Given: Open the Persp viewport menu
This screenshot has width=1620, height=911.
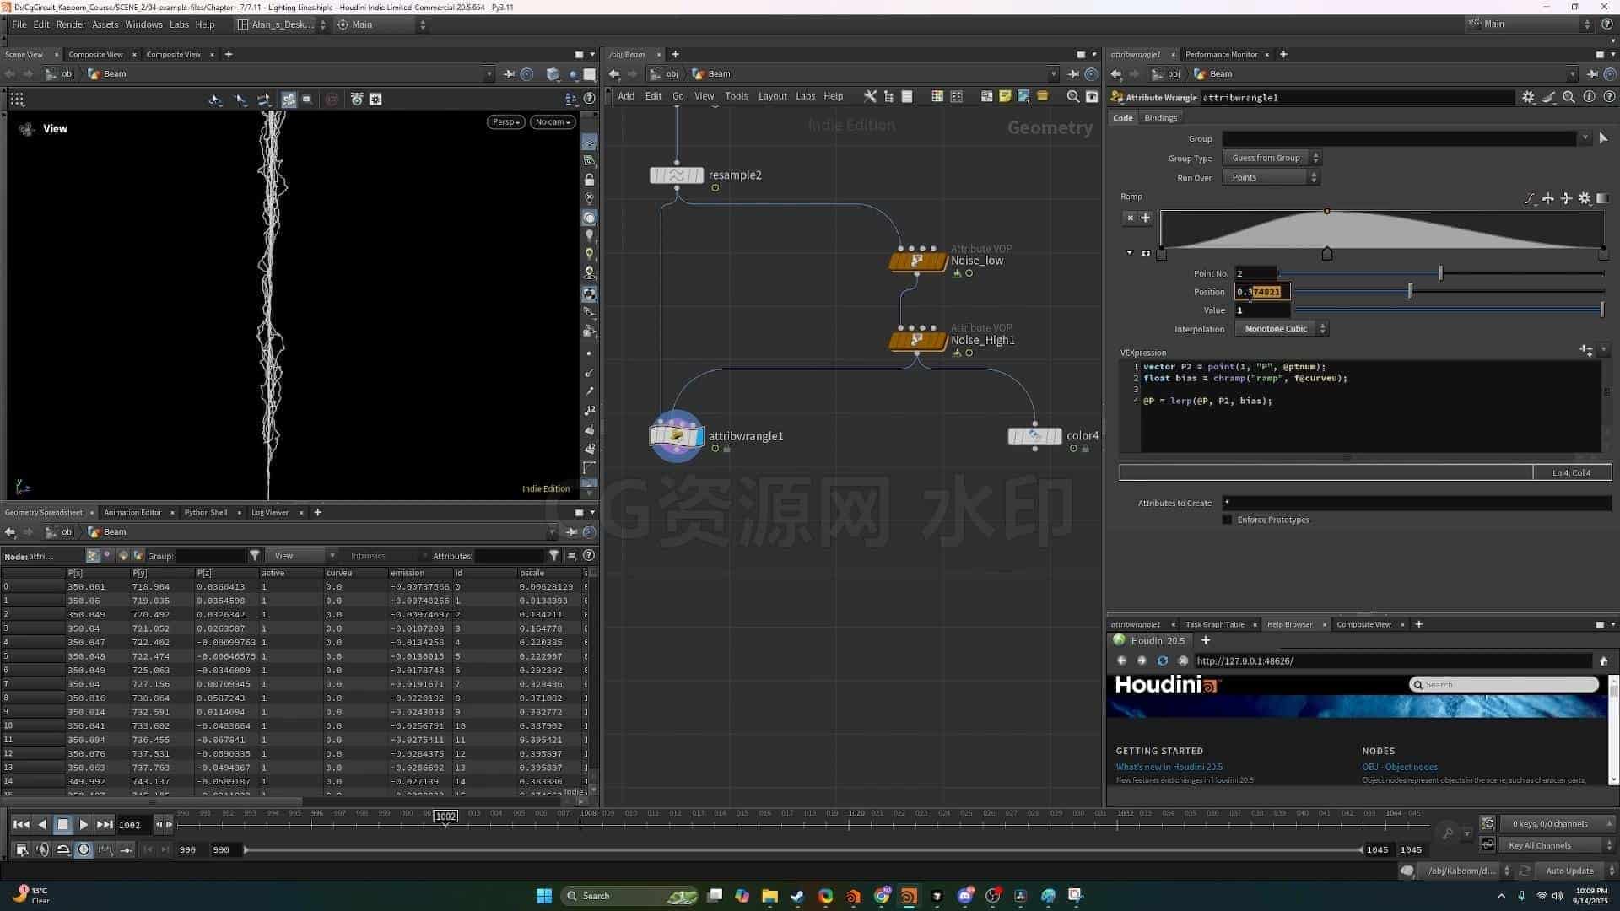Looking at the screenshot, I should point(505,122).
